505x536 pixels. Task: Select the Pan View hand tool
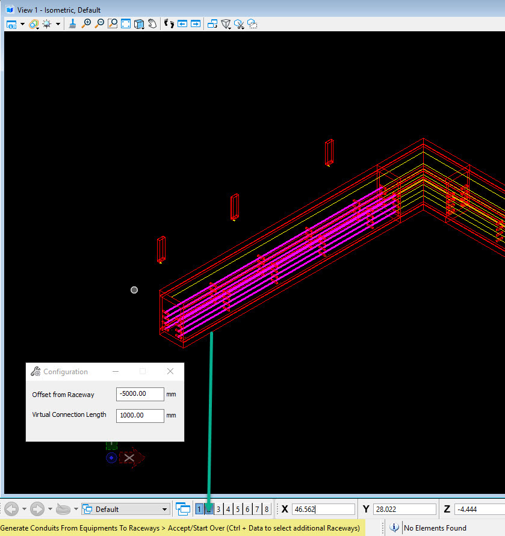click(152, 24)
